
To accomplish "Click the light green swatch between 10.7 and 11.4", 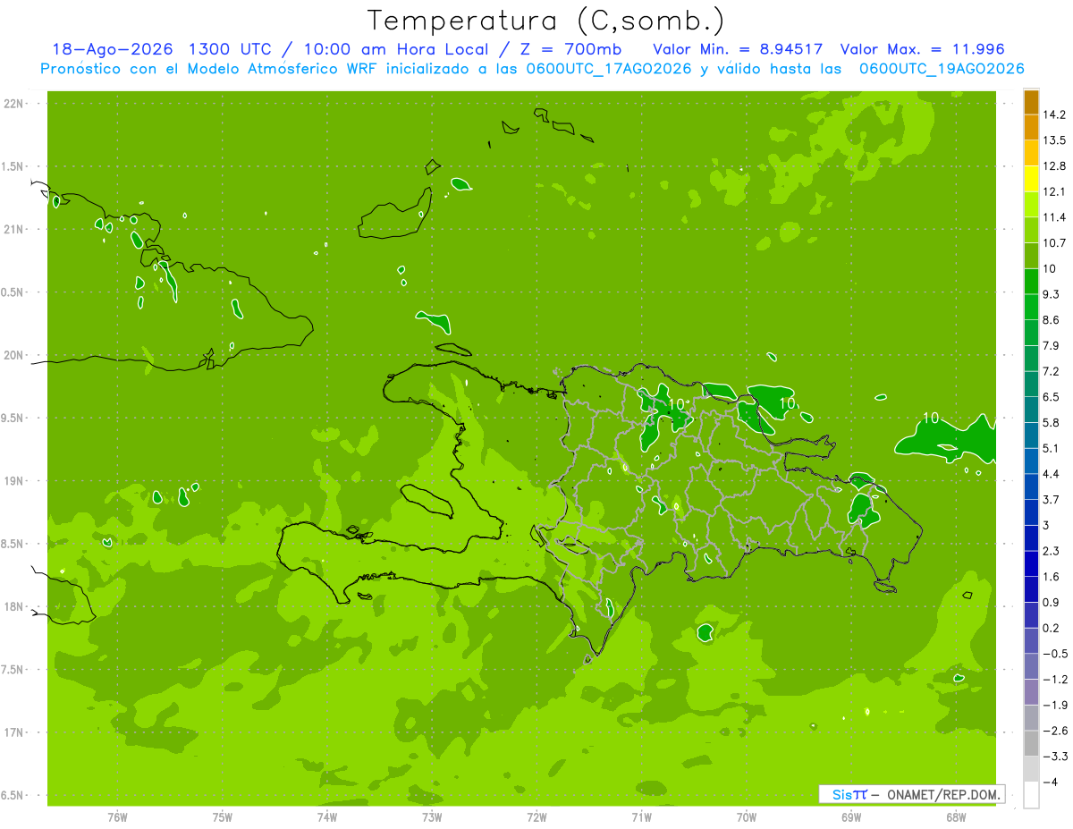I will [1031, 231].
